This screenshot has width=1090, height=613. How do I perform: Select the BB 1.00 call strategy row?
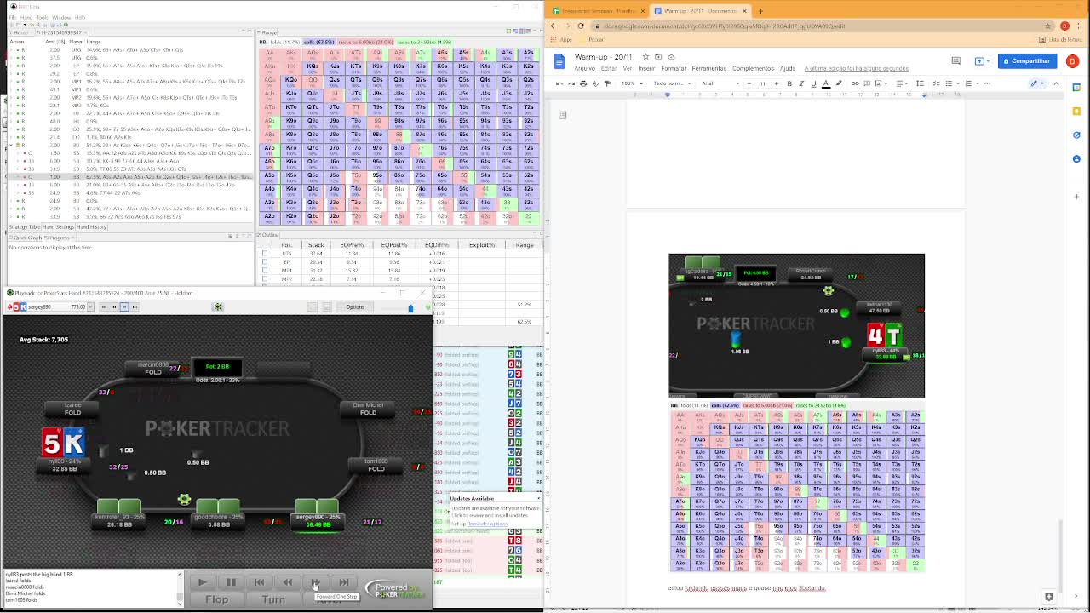click(132, 177)
